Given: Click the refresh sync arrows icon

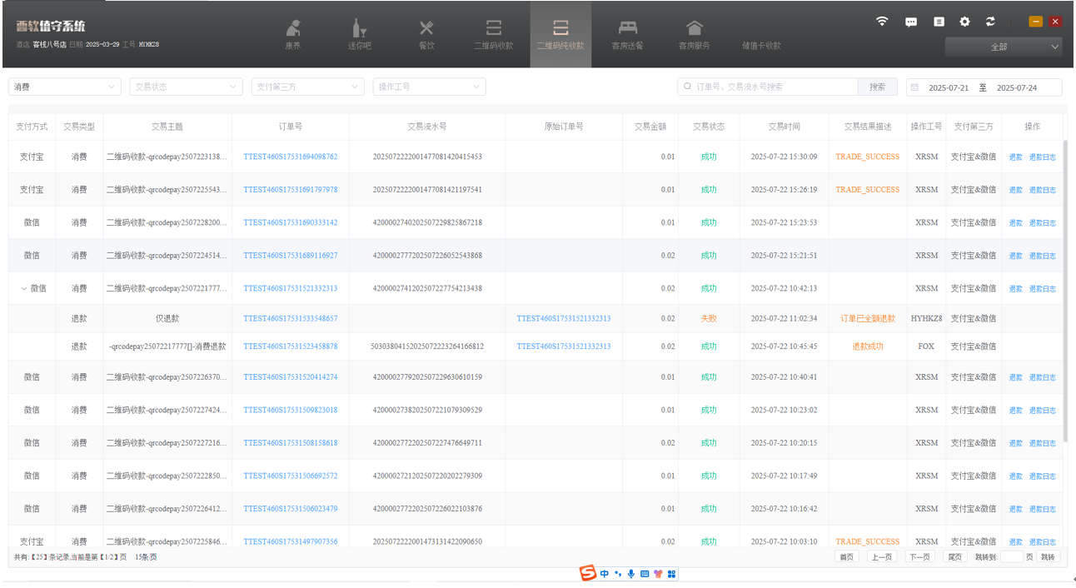Looking at the screenshot, I should click(990, 22).
